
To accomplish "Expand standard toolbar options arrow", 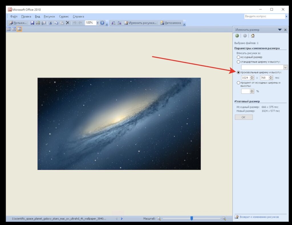I will pyautogui.click(x=107, y=24).
